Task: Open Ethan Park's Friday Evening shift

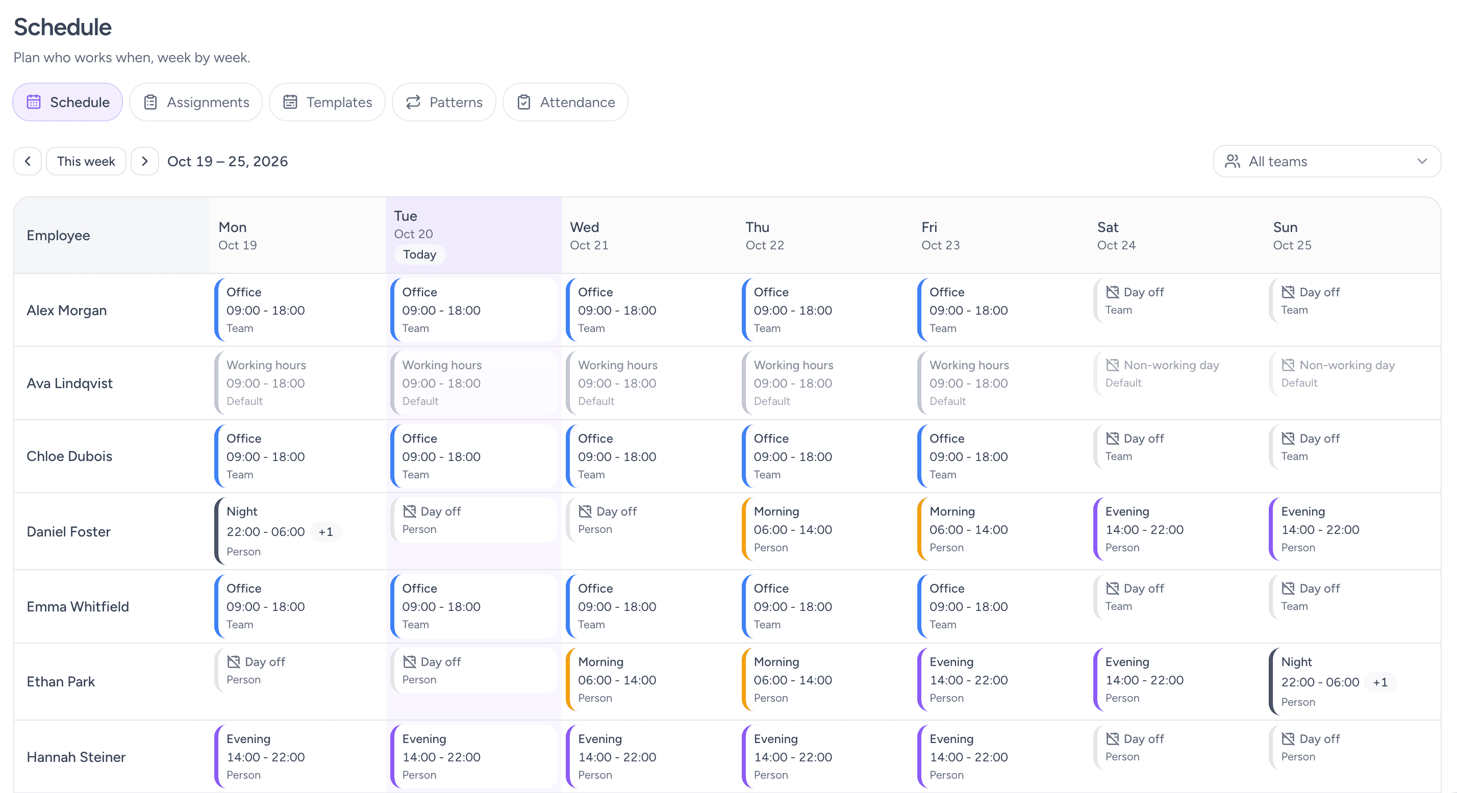Action: [1001, 679]
